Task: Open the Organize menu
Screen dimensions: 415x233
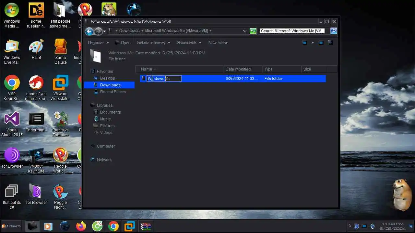Action: click(99, 43)
